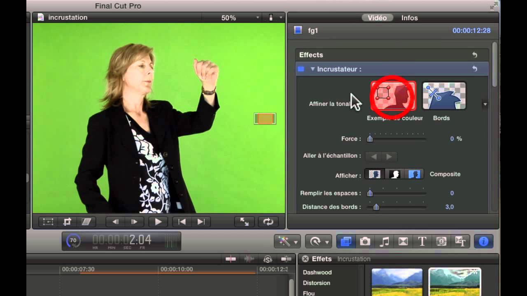The image size is (527, 296).
Task: Step back one frame
Action: (x=115, y=222)
